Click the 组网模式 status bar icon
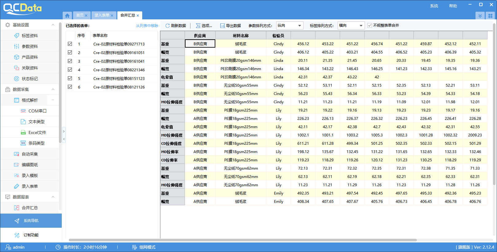 point(134,247)
